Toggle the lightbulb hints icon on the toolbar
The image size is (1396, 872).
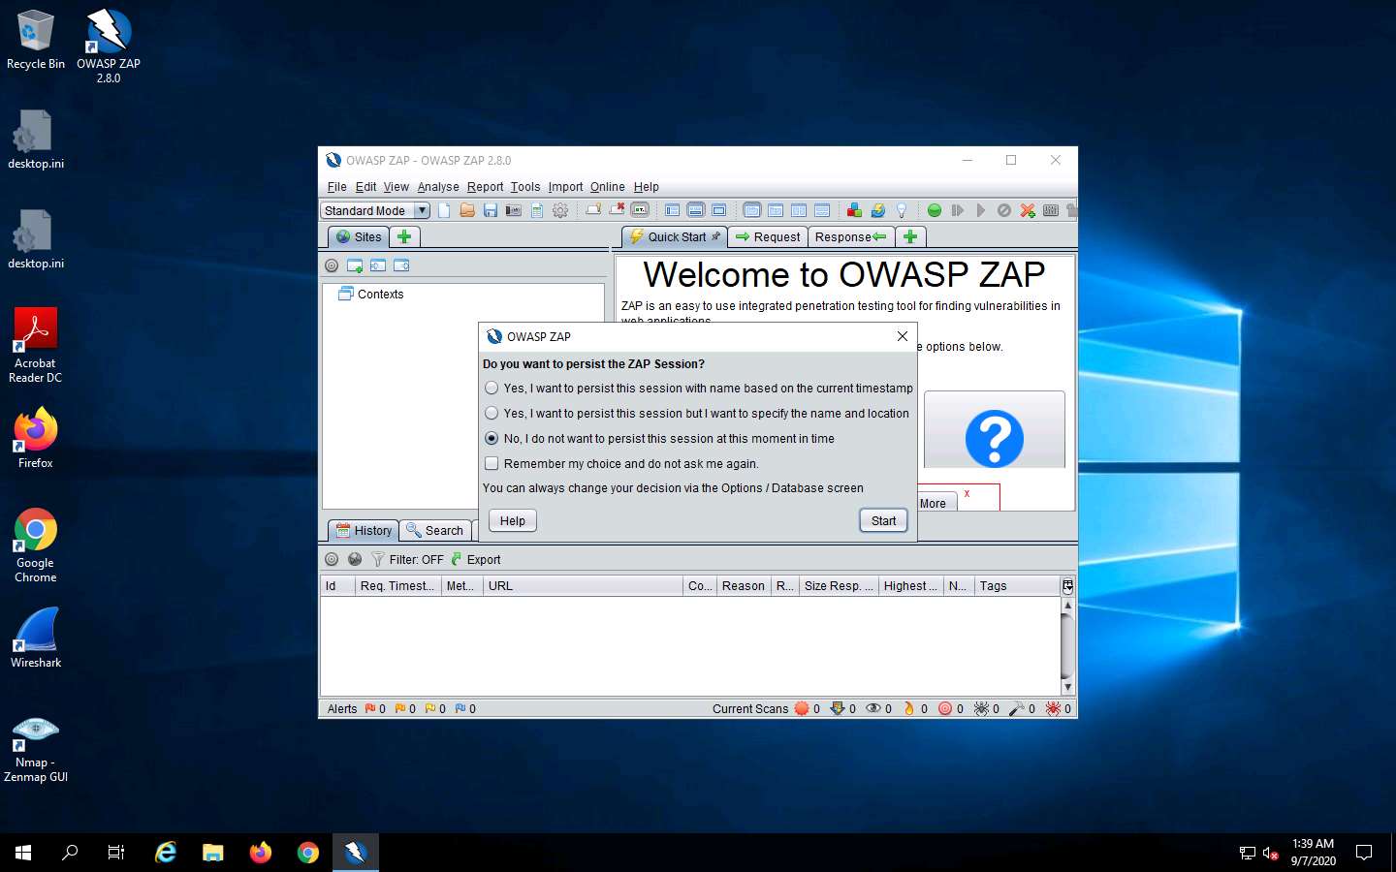[900, 210]
